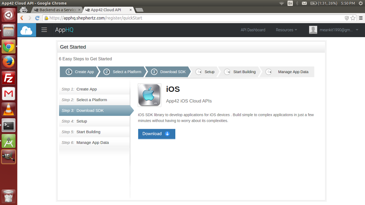Select wizard step 3 Download SDK

(x=168, y=72)
